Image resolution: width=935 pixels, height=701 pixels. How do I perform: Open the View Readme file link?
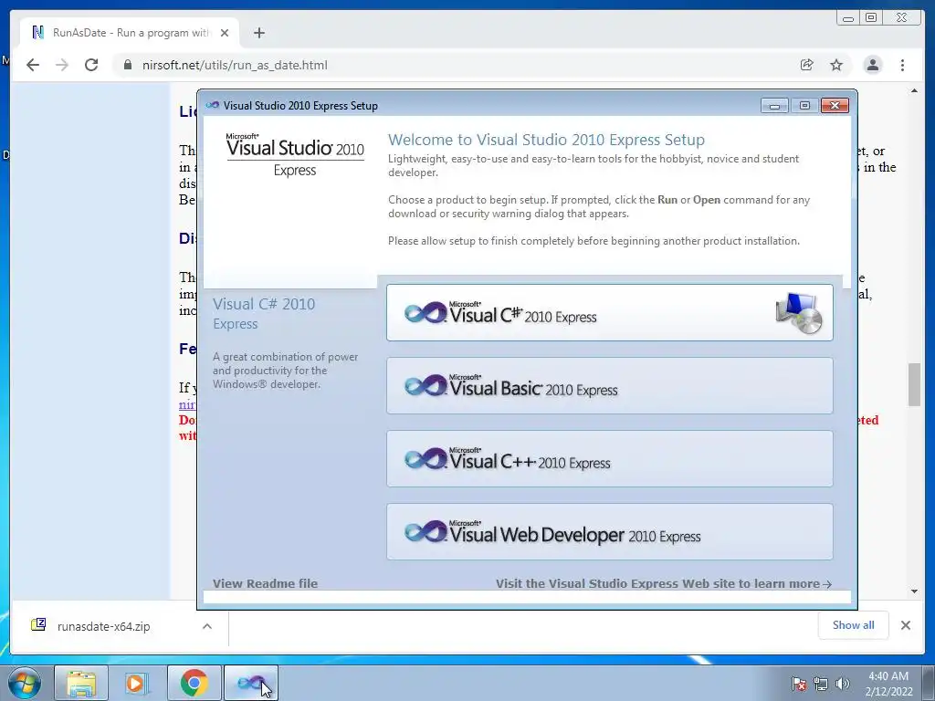[266, 583]
